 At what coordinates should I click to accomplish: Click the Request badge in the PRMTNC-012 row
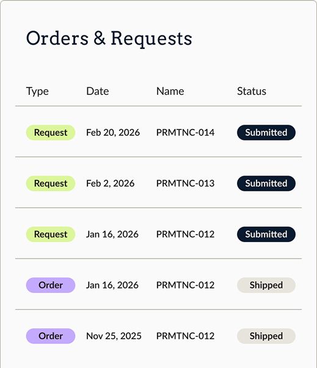pos(51,235)
